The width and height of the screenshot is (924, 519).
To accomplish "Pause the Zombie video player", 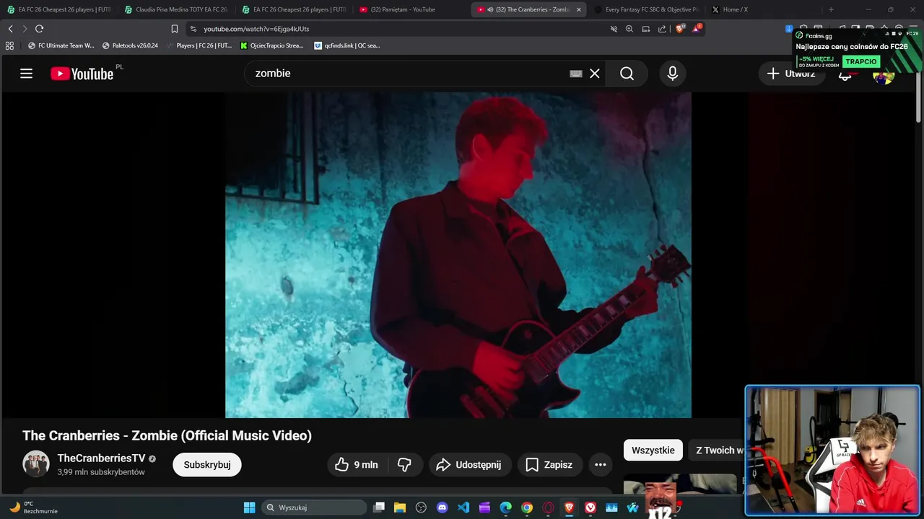I will (x=458, y=254).
